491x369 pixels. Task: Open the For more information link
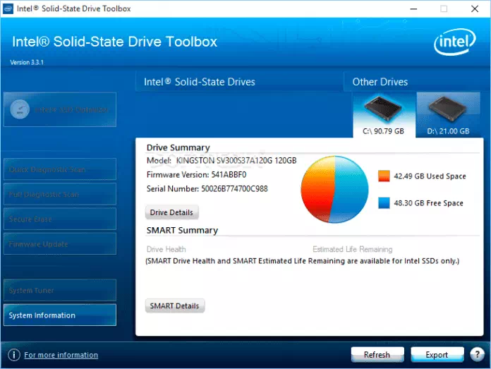[x=61, y=355]
